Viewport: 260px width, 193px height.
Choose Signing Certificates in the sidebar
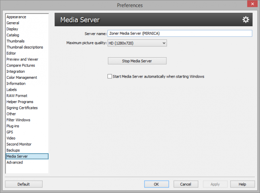click(22, 108)
